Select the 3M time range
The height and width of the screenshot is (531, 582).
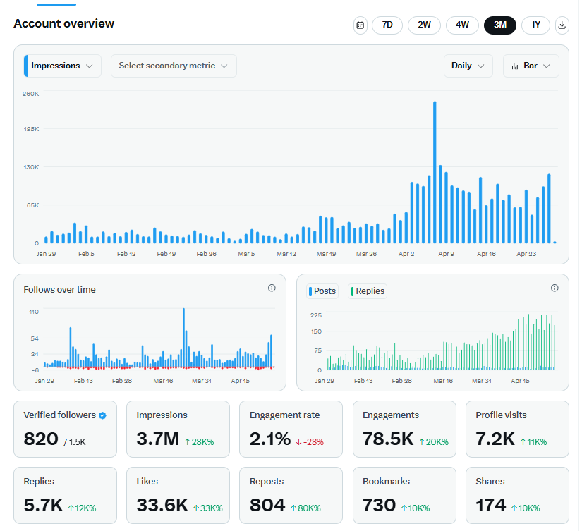500,25
